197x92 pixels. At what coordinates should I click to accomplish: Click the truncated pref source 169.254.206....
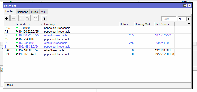tap(164, 43)
